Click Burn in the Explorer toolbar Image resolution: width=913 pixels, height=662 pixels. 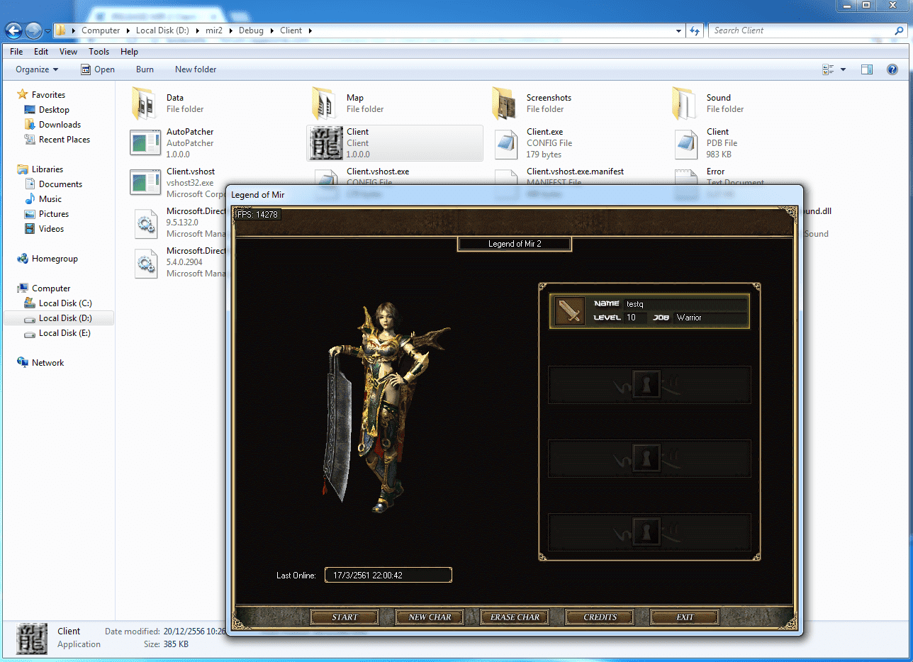145,69
